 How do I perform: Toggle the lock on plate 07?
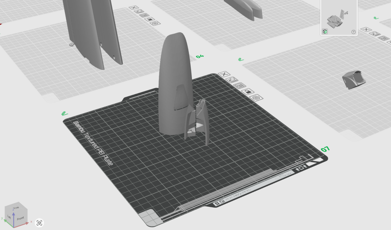pos(249,91)
